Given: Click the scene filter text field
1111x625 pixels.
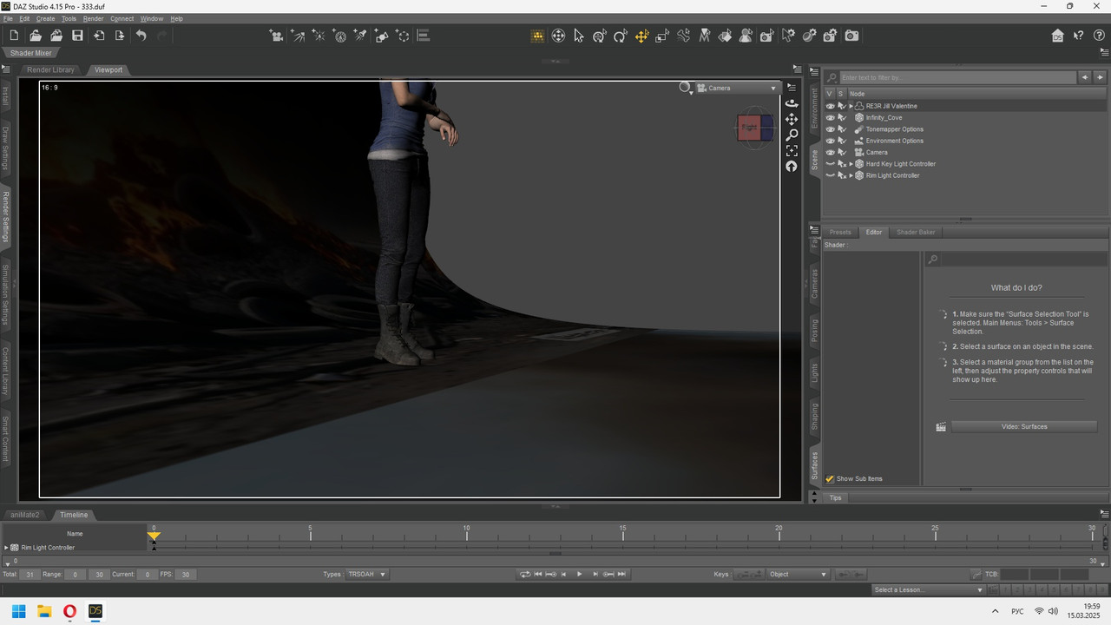Looking at the screenshot, I should click(955, 77).
